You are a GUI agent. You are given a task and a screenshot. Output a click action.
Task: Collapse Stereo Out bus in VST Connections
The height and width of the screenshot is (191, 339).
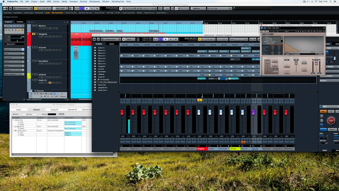click(x=14, y=120)
